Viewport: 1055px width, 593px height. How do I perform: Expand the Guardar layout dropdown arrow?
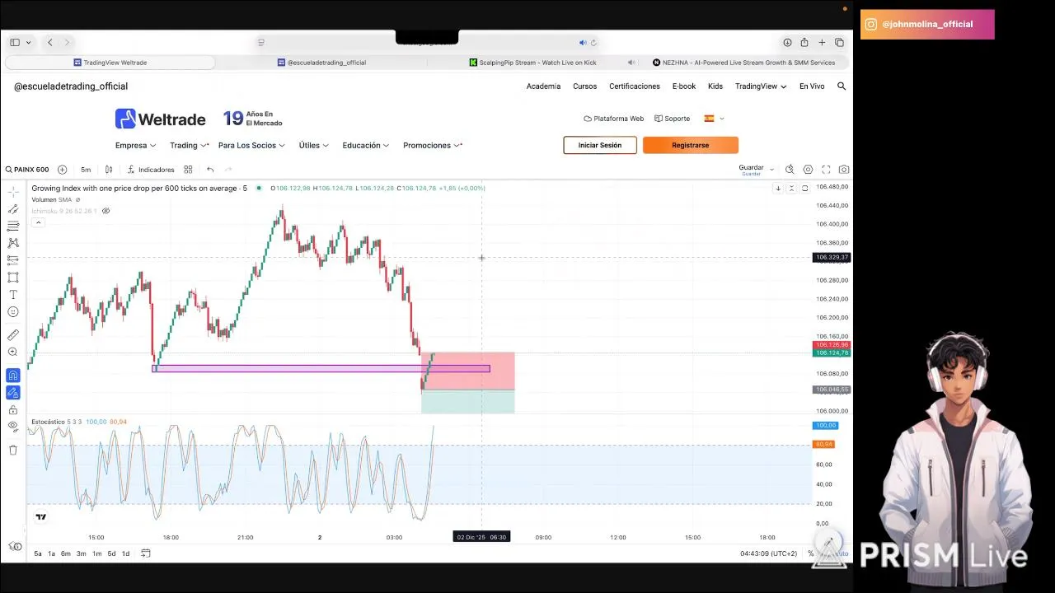(772, 170)
